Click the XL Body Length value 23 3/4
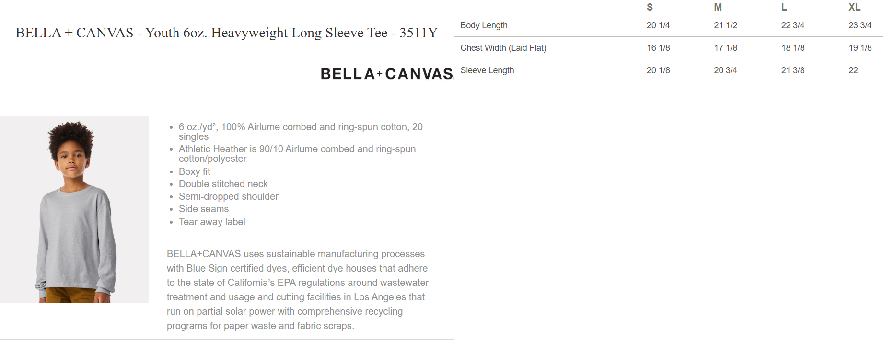The width and height of the screenshot is (883, 341). (x=860, y=25)
